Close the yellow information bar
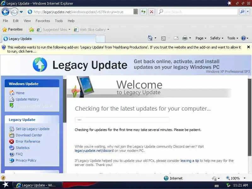Screen dimensions: 252x189 coord(249,47)
